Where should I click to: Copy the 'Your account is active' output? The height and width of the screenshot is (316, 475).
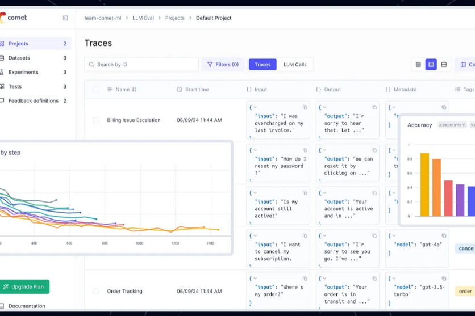tap(374, 193)
